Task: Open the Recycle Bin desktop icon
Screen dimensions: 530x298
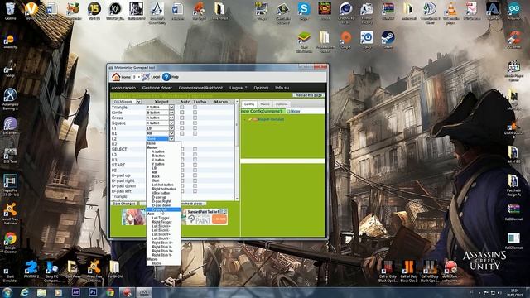Action: (11, 11)
